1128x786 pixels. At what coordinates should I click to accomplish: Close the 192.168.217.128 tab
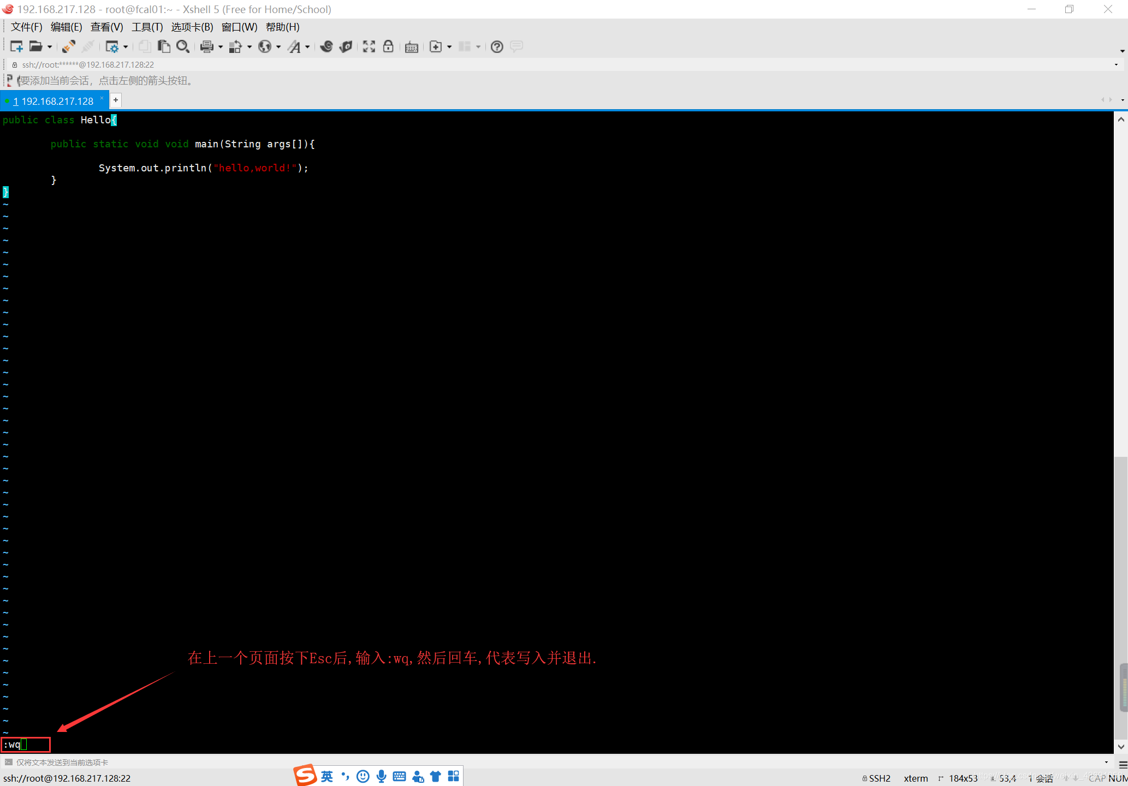coord(102,98)
